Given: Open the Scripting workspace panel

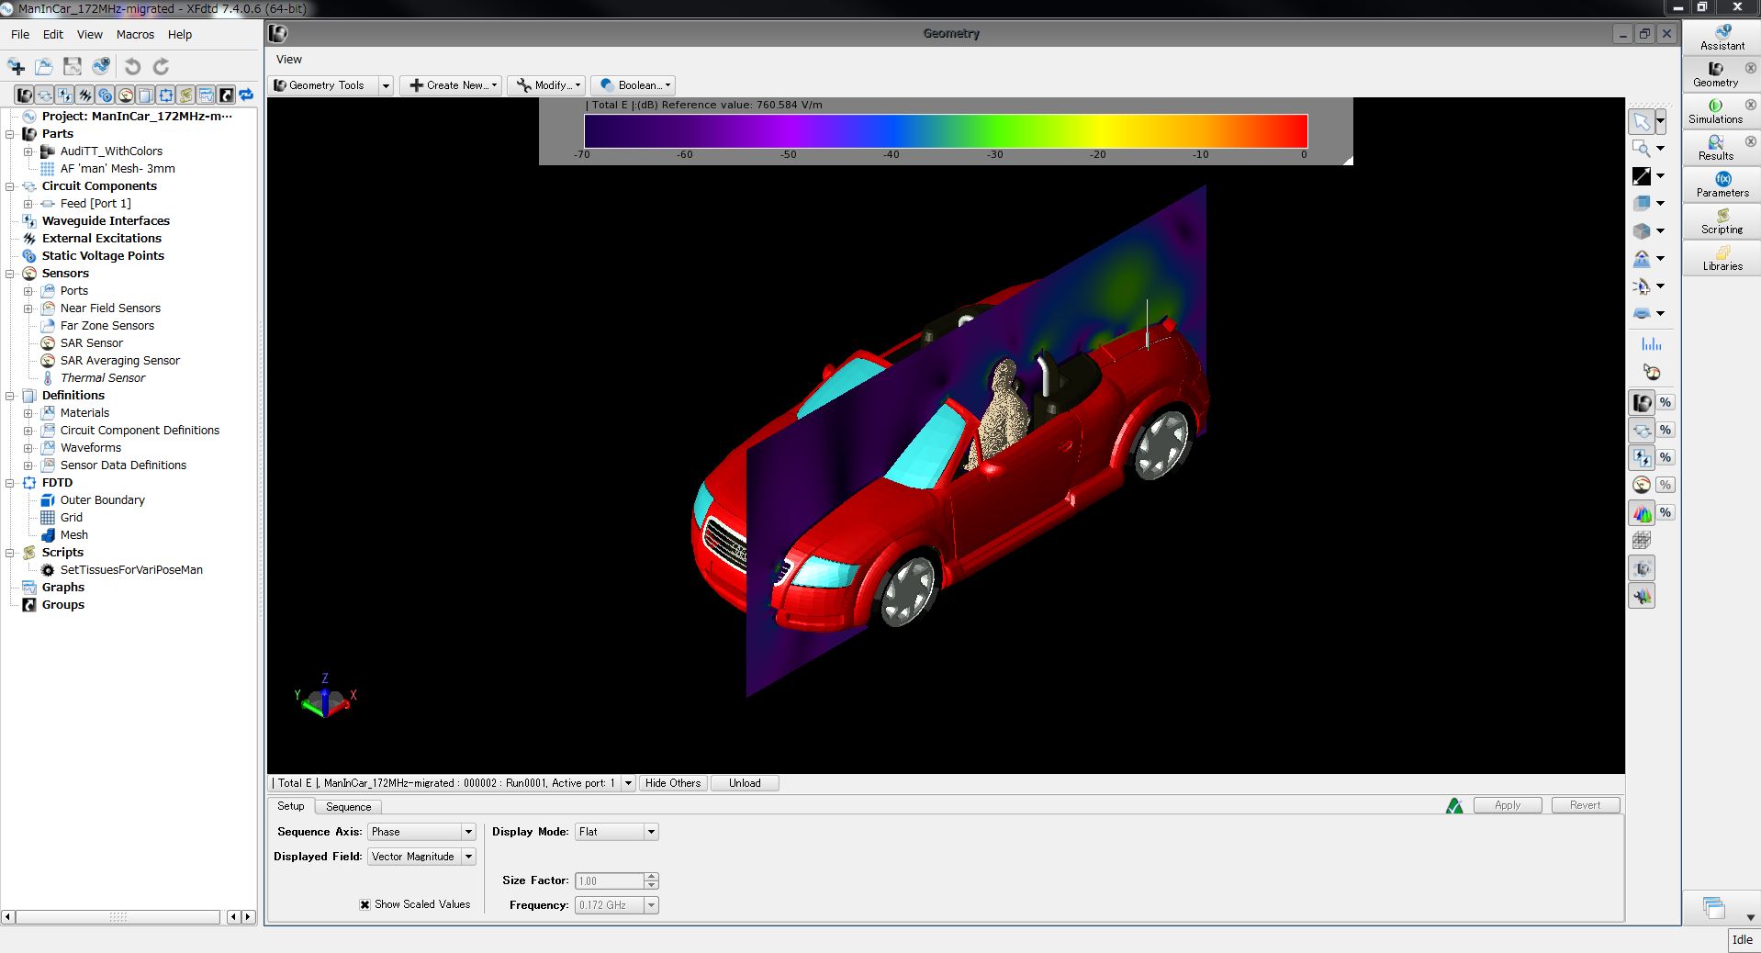Looking at the screenshot, I should click(x=1722, y=220).
